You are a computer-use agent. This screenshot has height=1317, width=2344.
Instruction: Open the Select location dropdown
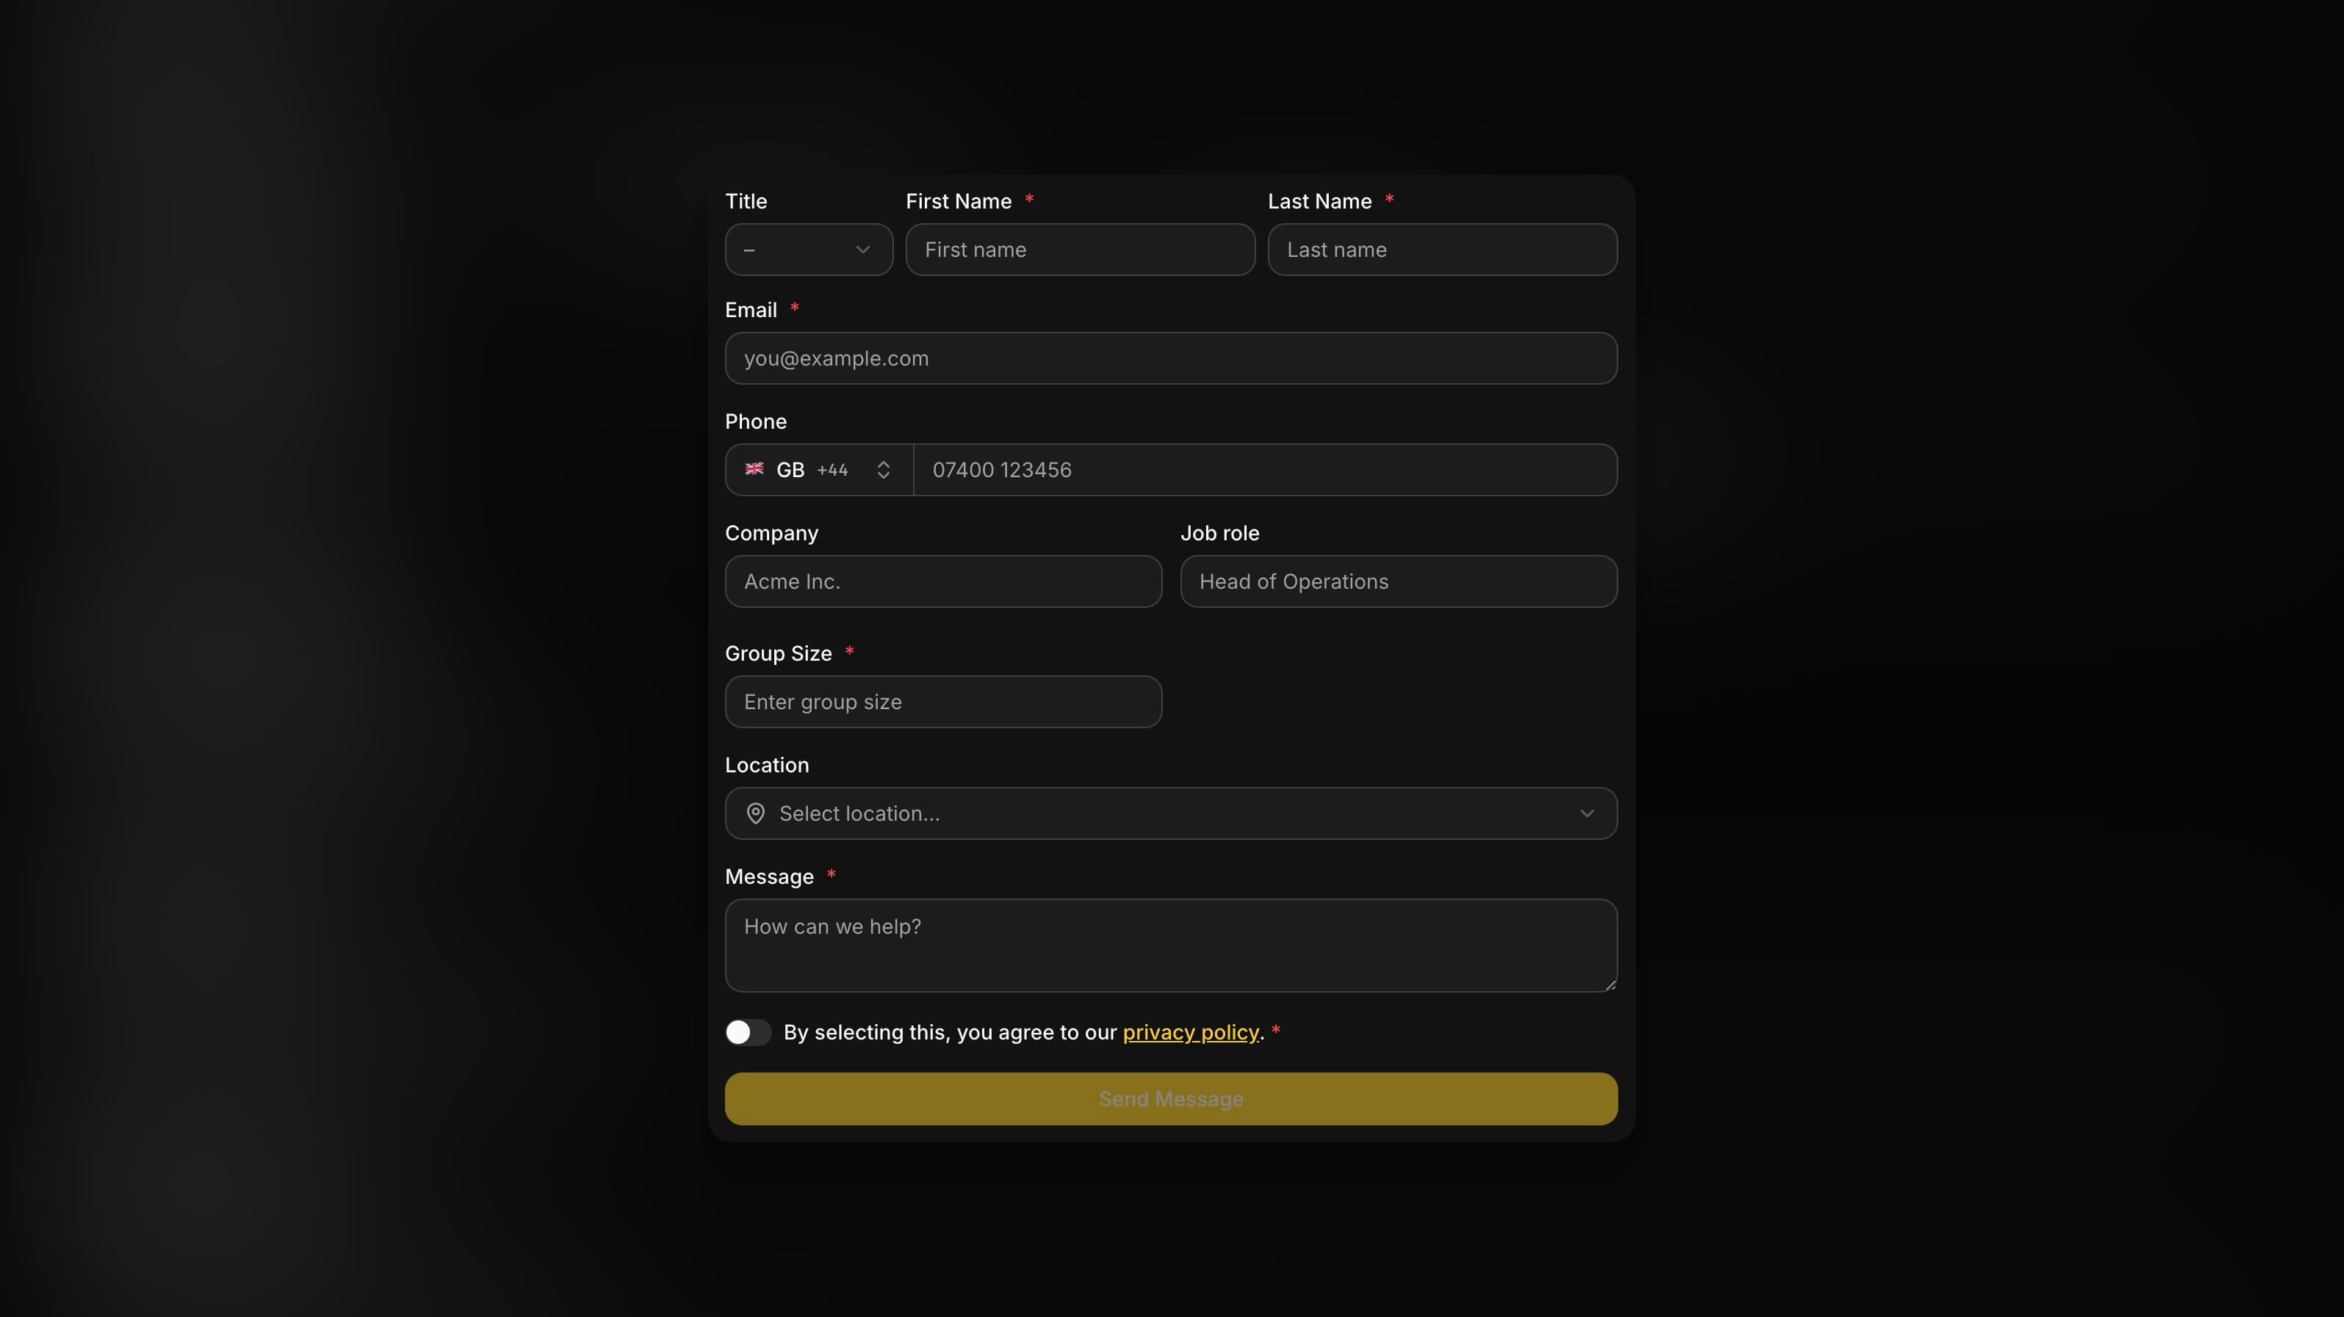[1170, 813]
